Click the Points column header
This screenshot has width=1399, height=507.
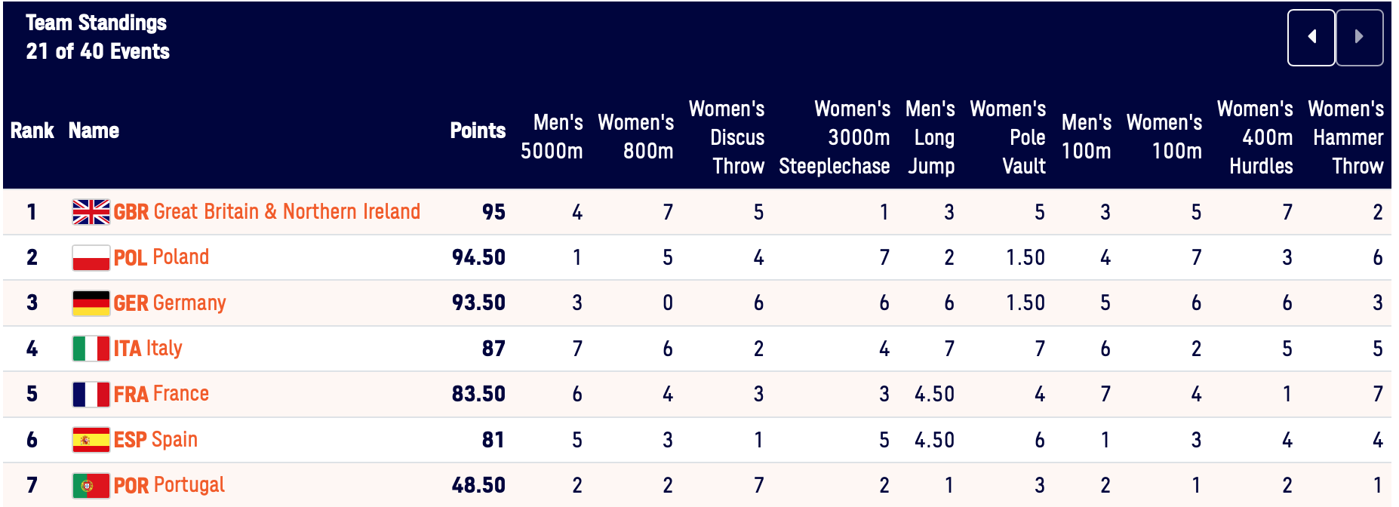478,131
